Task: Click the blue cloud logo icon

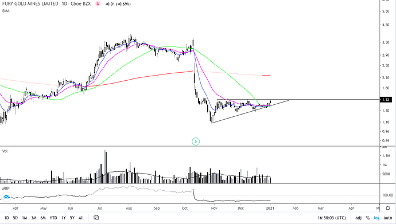Action: 6,197
